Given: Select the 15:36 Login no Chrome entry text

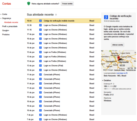Looking at the screenshot, I should [x=55, y=25].
